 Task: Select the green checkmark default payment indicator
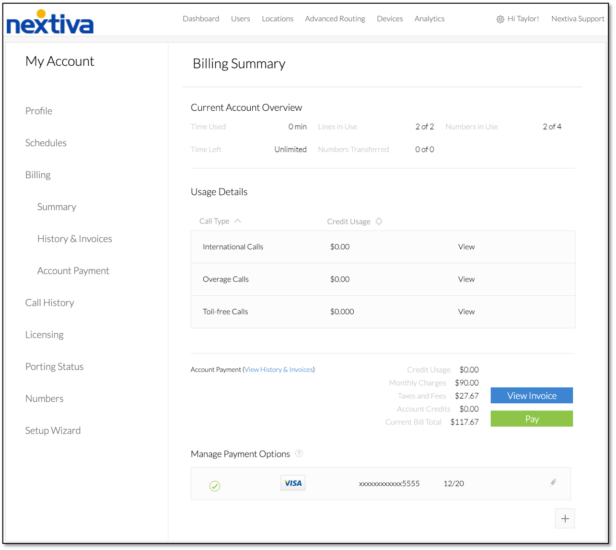(215, 486)
